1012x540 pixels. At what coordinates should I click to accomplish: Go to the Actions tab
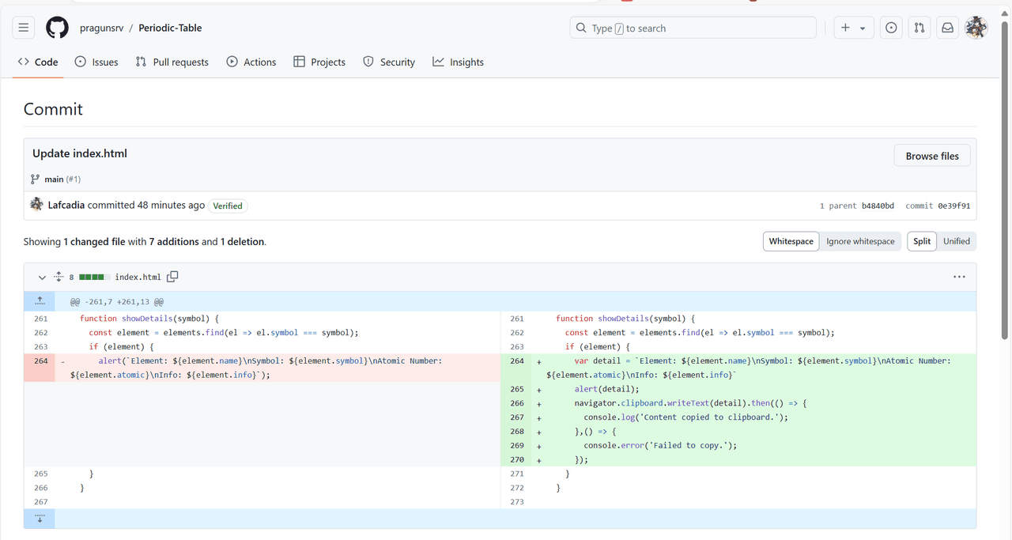[251, 62]
